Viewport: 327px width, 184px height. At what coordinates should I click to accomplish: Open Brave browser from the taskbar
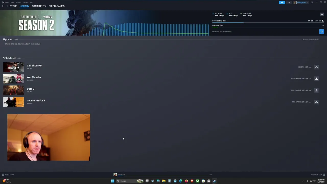192,181
